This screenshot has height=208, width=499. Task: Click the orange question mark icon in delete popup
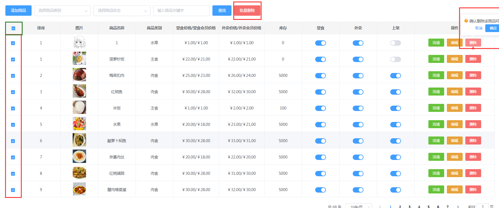pos(466,21)
